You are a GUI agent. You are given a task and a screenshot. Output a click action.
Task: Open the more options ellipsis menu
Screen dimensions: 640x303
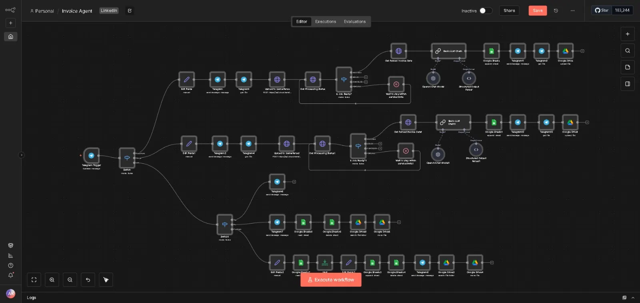[x=572, y=11]
